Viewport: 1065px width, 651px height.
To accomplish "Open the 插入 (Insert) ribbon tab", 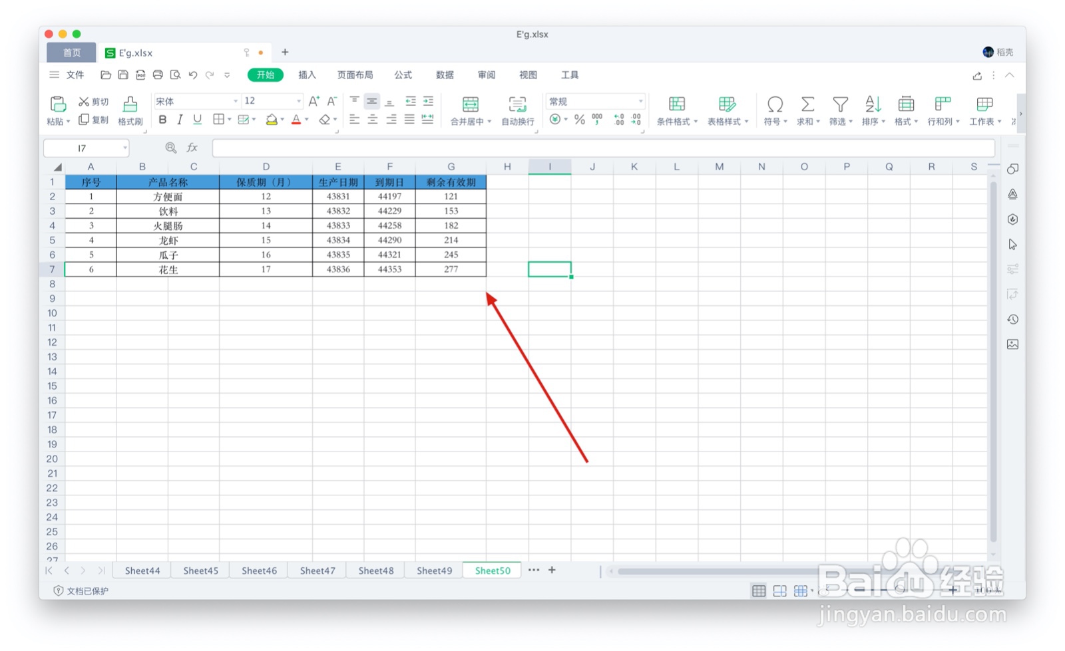I will [x=307, y=75].
